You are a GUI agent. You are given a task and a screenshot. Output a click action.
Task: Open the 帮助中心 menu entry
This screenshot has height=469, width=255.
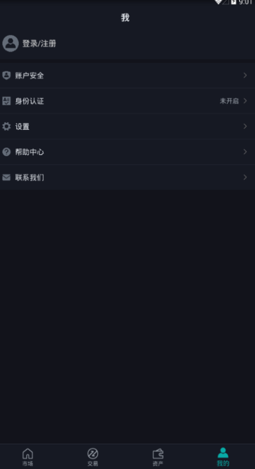127,152
